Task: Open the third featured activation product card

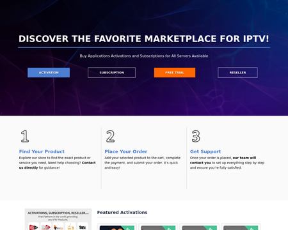Action: point(199,227)
